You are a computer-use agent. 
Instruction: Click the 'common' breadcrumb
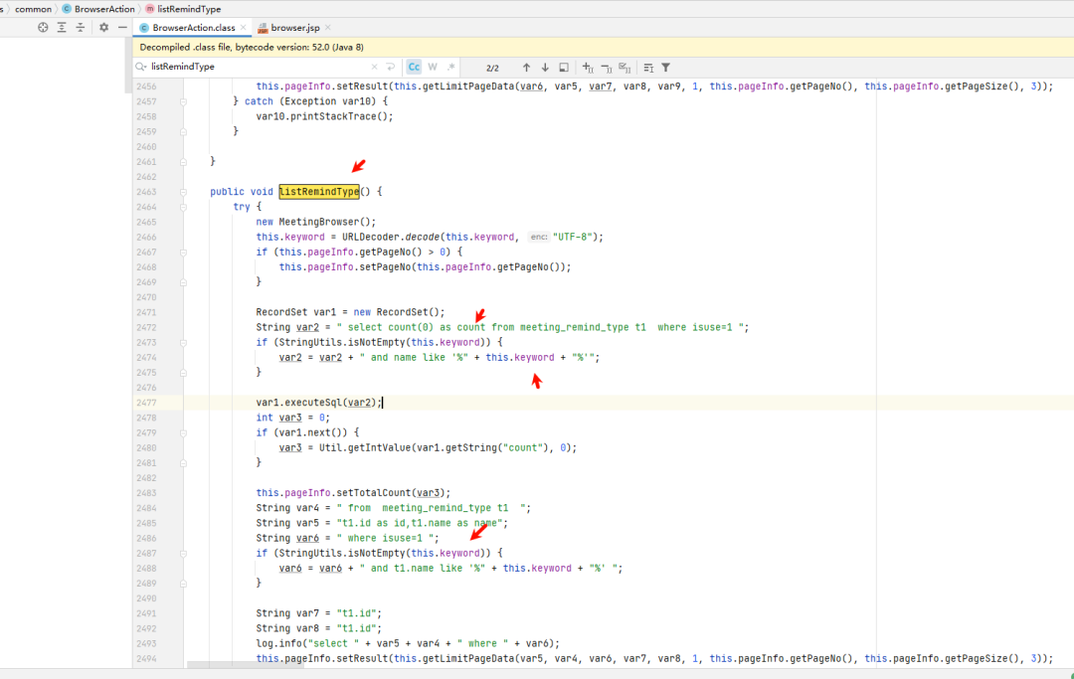[x=33, y=9]
